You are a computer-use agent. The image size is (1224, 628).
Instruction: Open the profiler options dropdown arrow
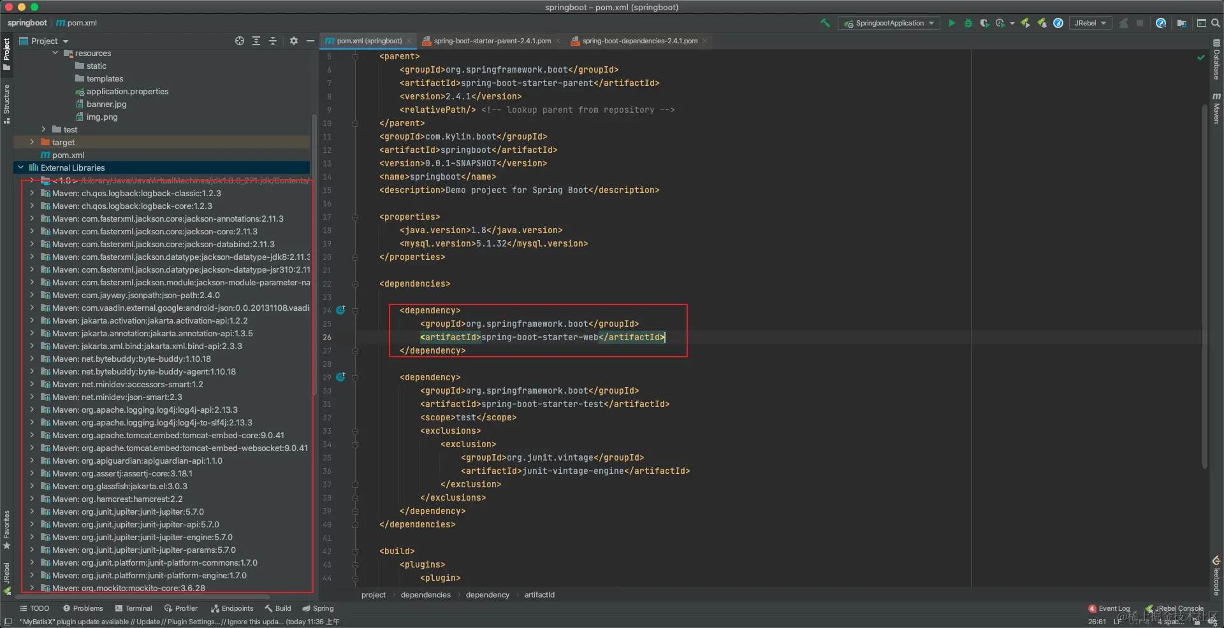1012,24
